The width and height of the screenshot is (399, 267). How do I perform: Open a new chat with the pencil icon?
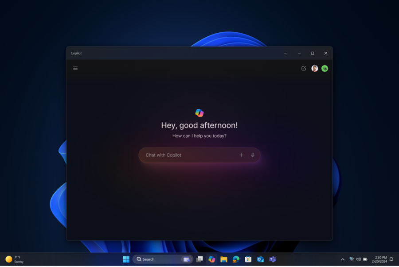pos(303,68)
